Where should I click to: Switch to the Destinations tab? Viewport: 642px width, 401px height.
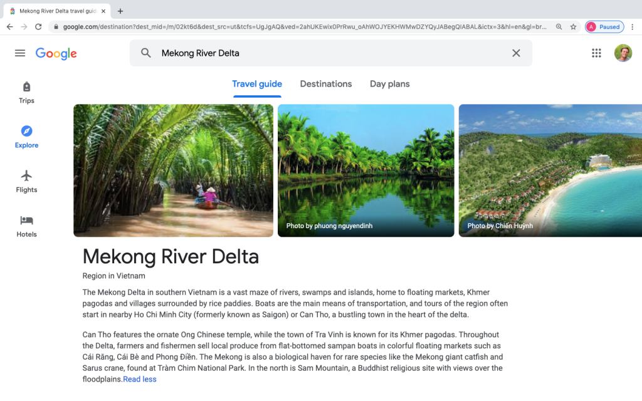pyautogui.click(x=325, y=84)
